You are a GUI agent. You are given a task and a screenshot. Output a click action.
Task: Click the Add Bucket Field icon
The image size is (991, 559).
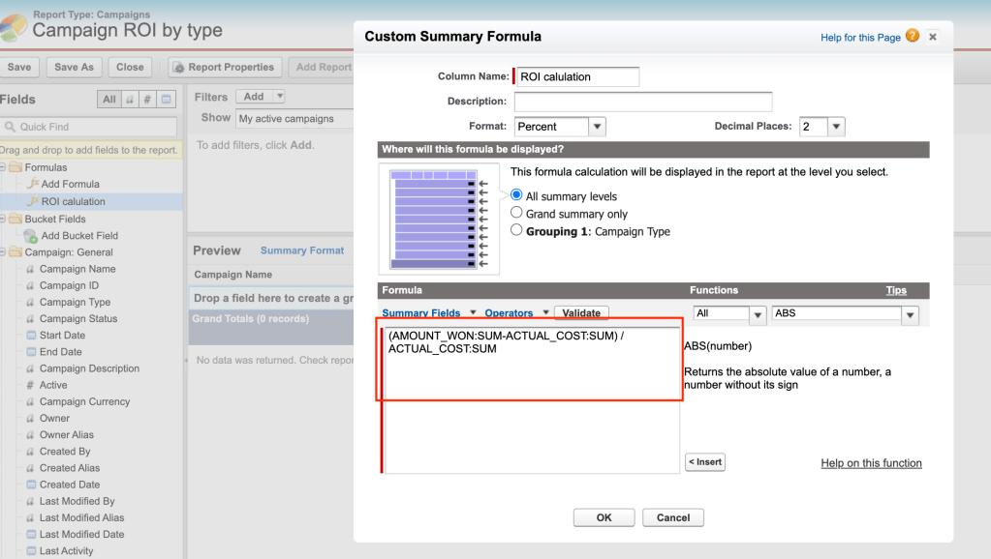pos(31,236)
